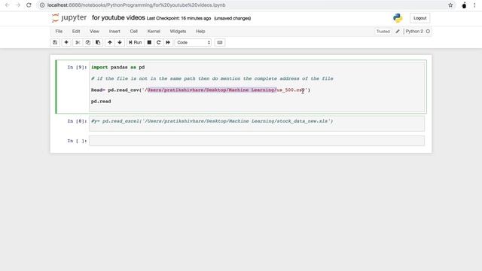Click the Python 2 kernel name
Screen dimensions: 482x271
pos(414,32)
